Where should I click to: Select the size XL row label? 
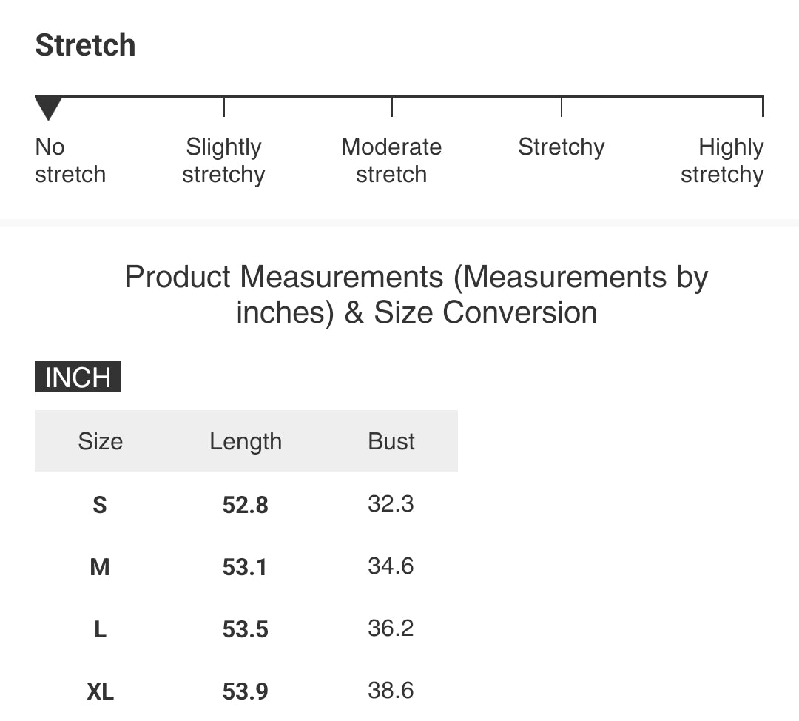tap(101, 691)
